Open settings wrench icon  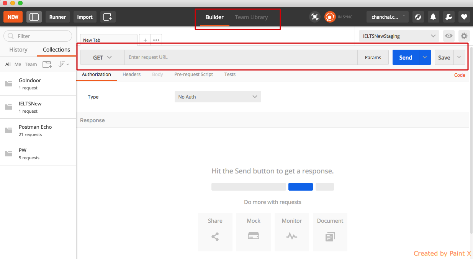448,17
